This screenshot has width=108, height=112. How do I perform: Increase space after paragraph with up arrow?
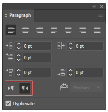pyautogui.click(x=70, y=70)
